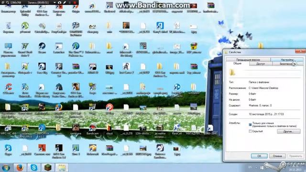Image resolution: width=306 pixels, height=172 pixels.
Task: Click the C:\Users\Микола\Desktop location text
Action: [x=263, y=88]
